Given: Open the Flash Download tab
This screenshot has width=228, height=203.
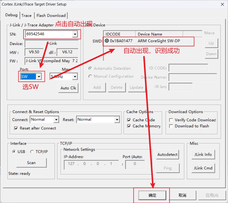Looking at the screenshot, I should [51, 15].
